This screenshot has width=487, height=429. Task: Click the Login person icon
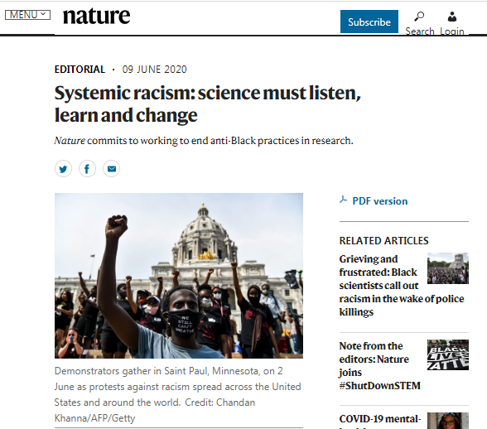(x=452, y=17)
